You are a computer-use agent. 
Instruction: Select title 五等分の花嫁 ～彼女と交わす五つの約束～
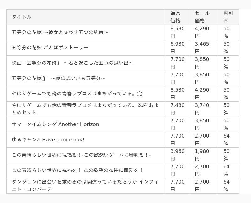click(x=60, y=32)
